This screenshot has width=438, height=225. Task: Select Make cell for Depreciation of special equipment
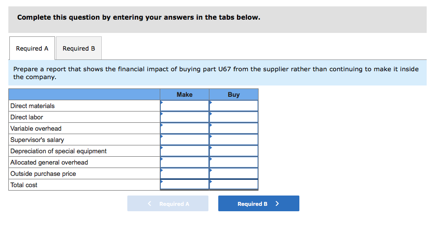(x=184, y=151)
